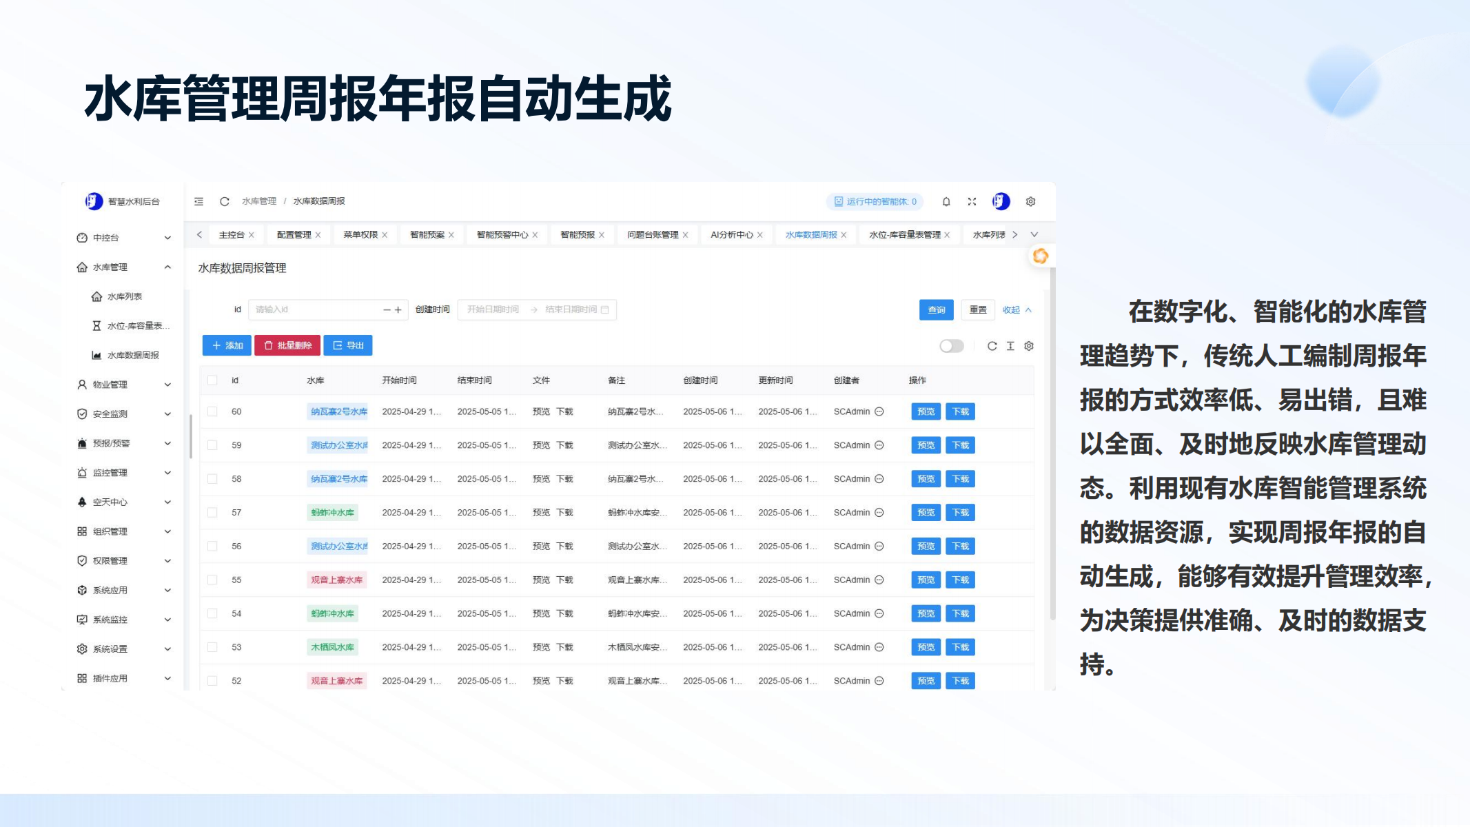Toggle the switch above the table
Image resolution: width=1470 pixels, height=827 pixels.
pos(952,346)
